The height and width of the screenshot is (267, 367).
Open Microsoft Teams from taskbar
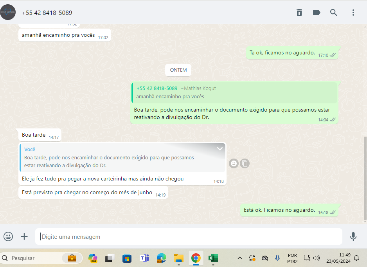144,258
